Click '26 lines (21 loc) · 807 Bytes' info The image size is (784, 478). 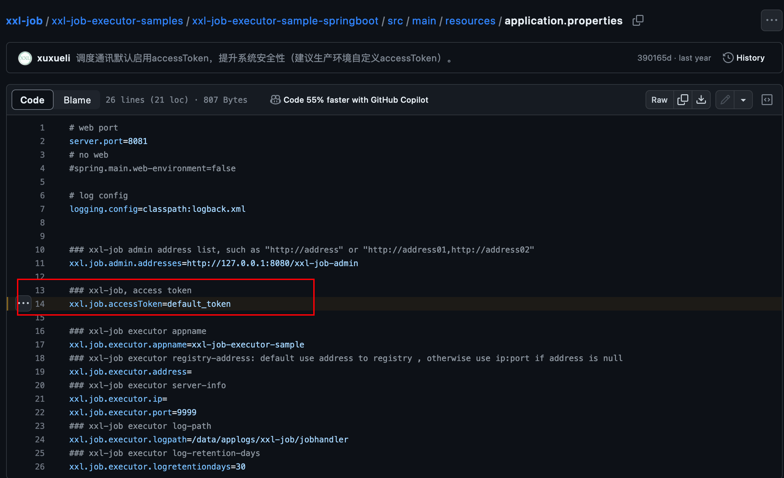coord(176,100)
